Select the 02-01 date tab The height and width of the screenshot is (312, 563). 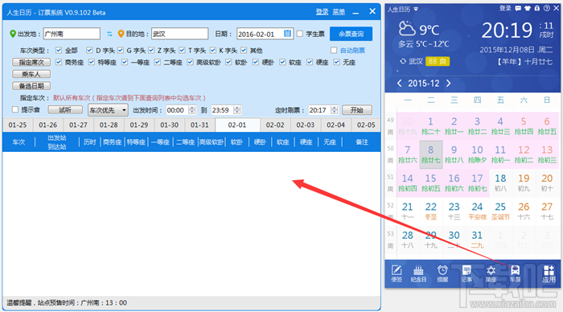point(237,125)
